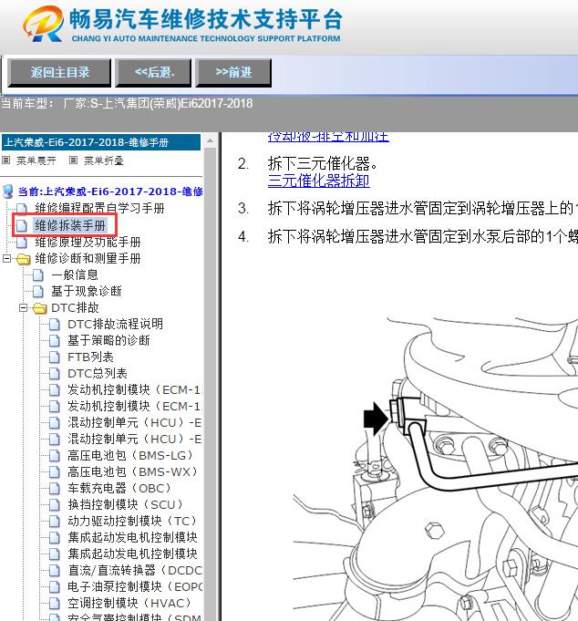Open the first 发动机控制模块（ECM-1 entry
The image size is (578, 621).
135,389
